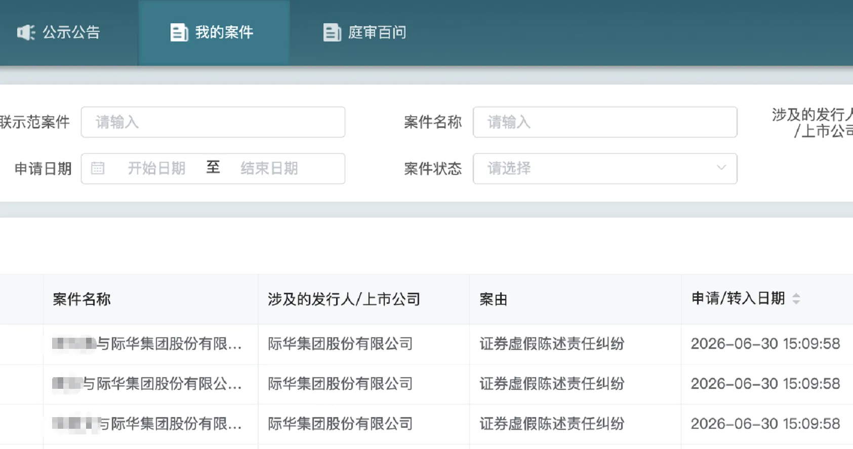
Task: Click the second row's 2026-06-30 15:09:58 date
Action: coord(765,384)
